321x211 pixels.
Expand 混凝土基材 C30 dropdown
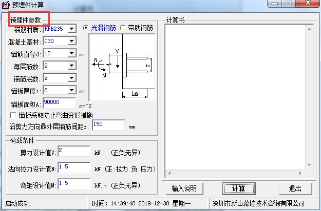coord(72,41)
